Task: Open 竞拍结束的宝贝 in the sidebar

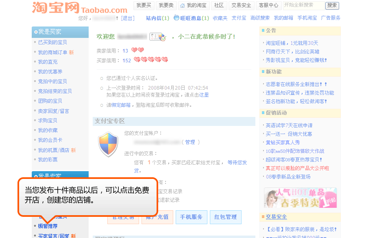Action: (x=55, y=91)
